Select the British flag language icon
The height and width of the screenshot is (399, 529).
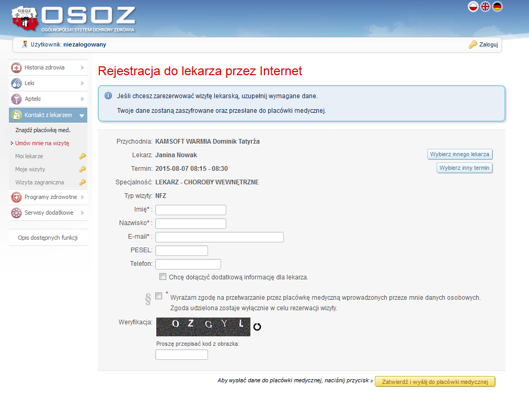(x=485, y=7)
